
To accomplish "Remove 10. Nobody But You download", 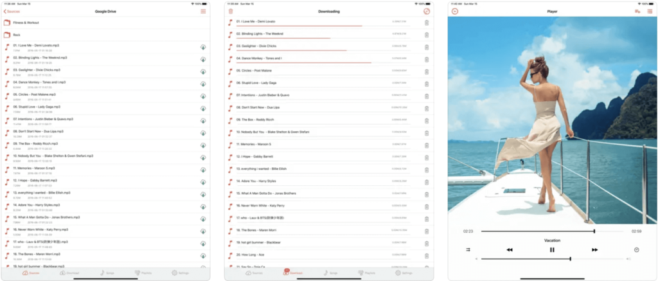I will coord(427,133).
